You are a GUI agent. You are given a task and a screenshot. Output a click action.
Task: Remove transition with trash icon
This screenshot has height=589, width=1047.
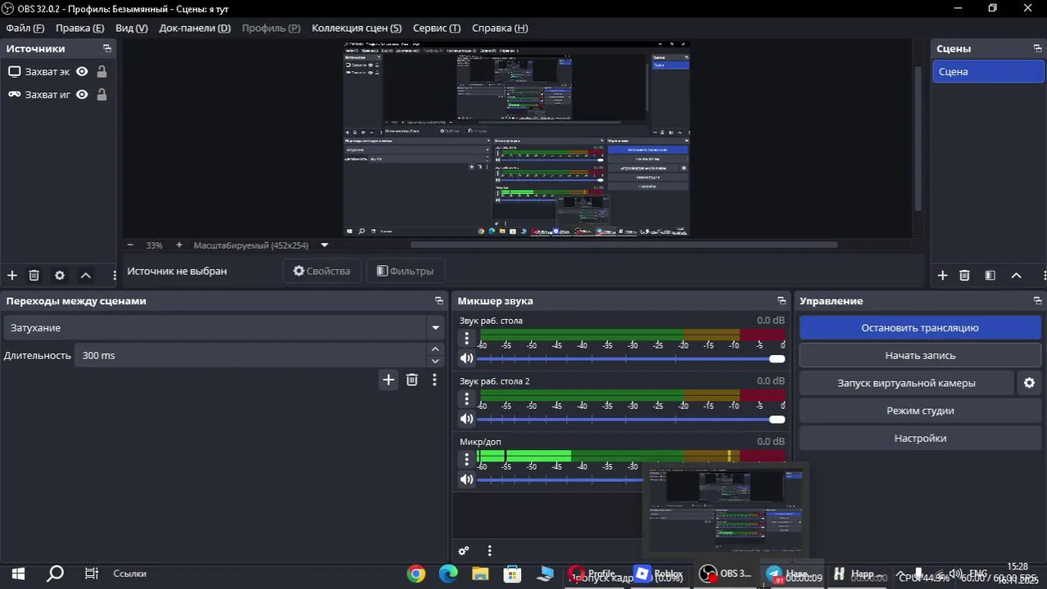412,380
